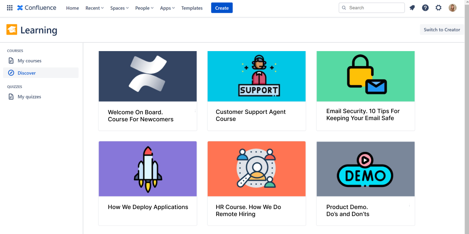The height and width of the screenshot is (234, 469).
Task: Click the Confluence logo
Action: tap(37, 8)
